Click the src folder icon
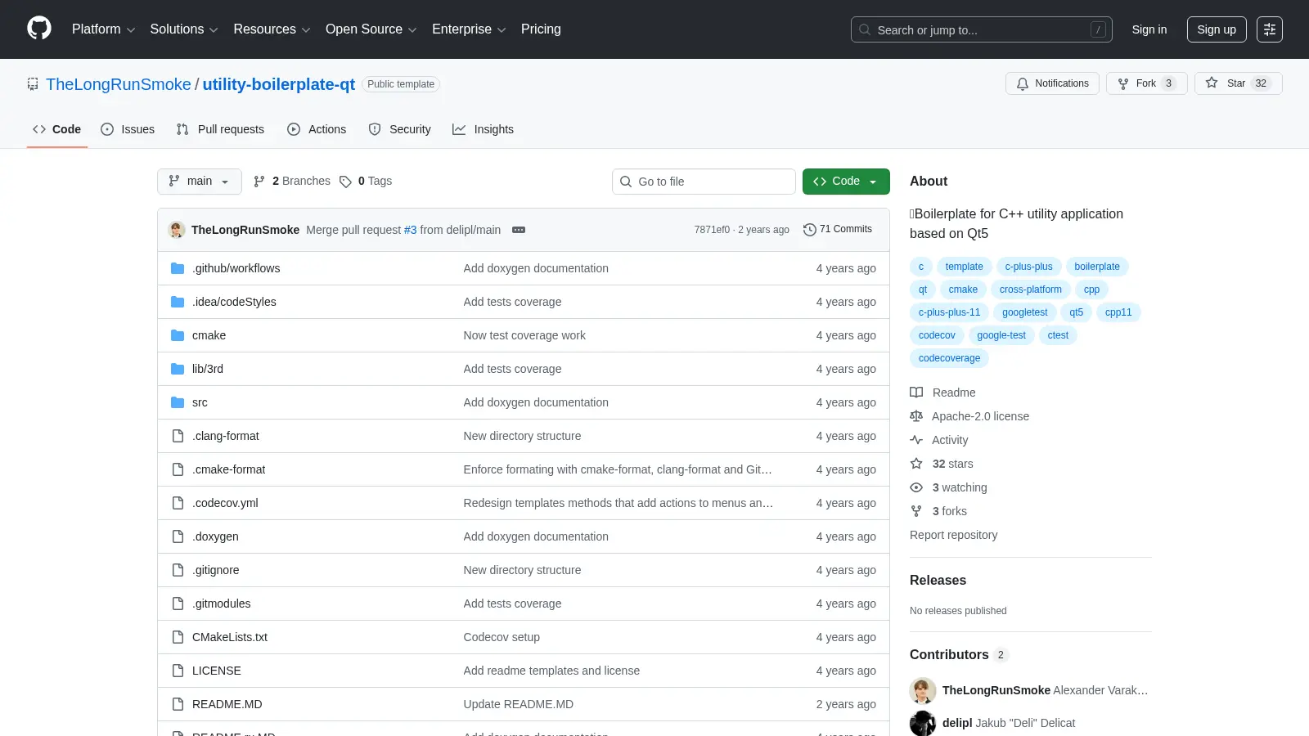1309x736 pixels. point(178,402)
